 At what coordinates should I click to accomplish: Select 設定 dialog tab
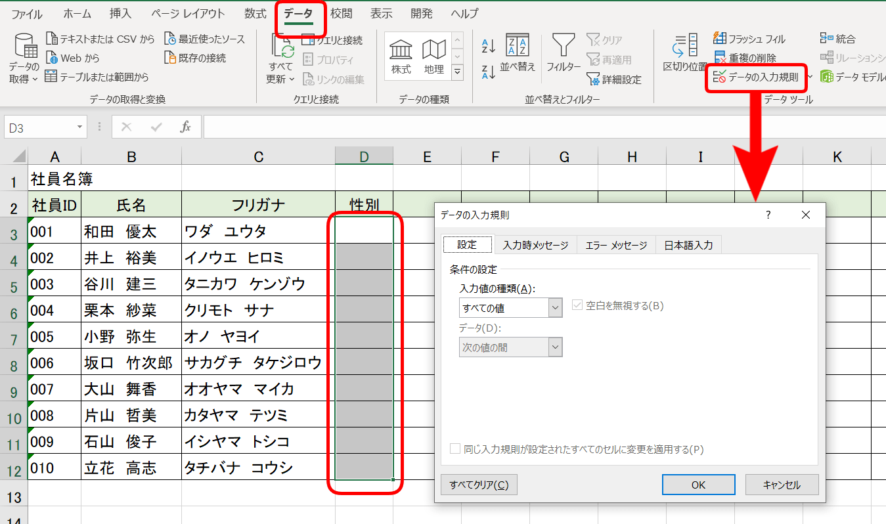click(x=467, y=245)
